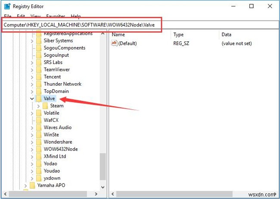Select the SogouComponents key label

(x=65, y=48)
